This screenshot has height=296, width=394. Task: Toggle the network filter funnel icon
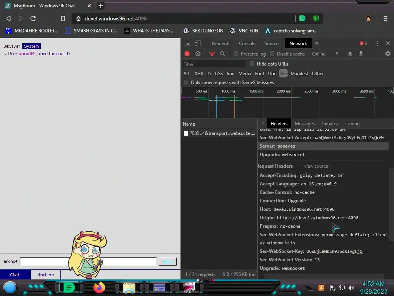tap(212, 54)
